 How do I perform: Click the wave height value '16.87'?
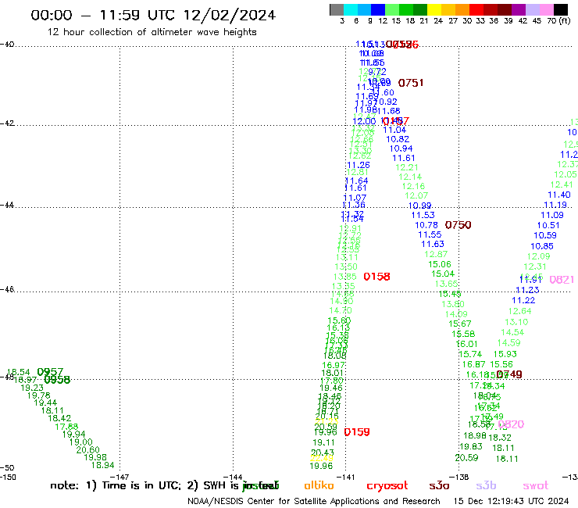tap(474, 364)
